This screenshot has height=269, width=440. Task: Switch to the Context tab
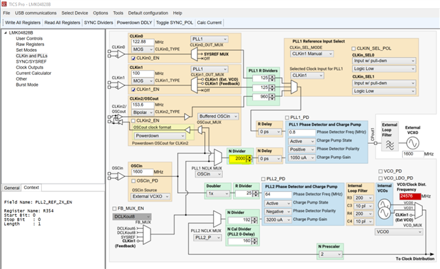[x=32, y=188]
